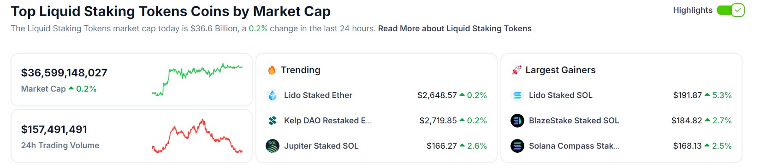Image resolution: width=760 pixels, height=168 pixels.
Task: Click the green market cap sparkline chart
Action: pos(197,80)
